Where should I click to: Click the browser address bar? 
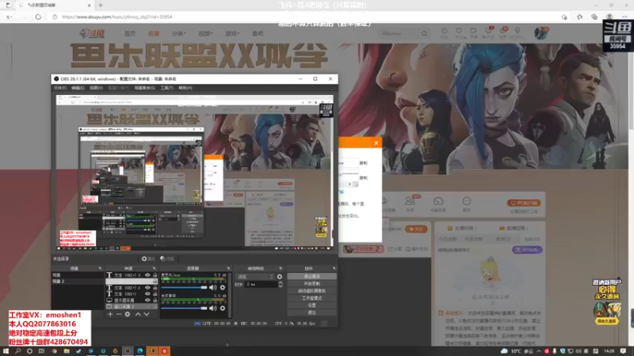[x=307, y=17]
